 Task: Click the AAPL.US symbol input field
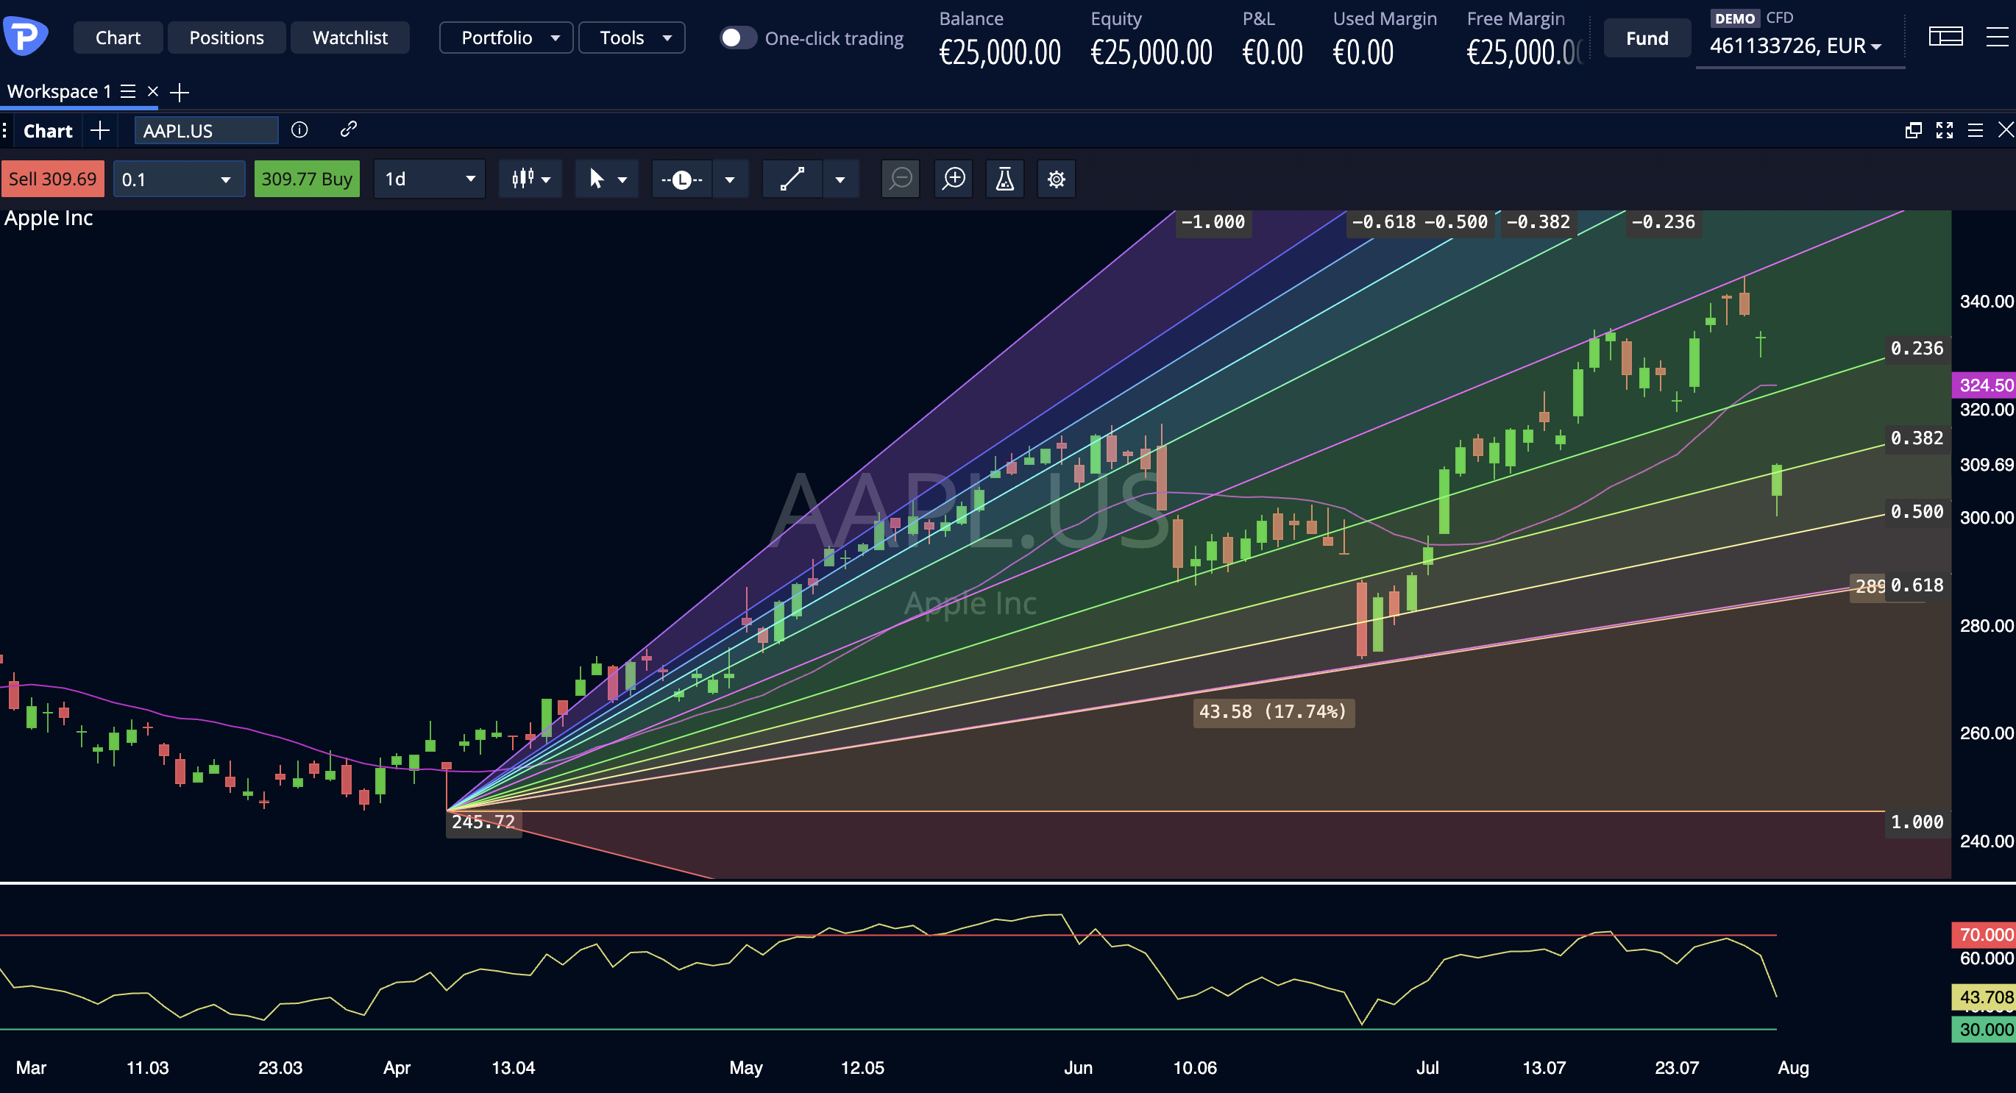pos(206,131)
